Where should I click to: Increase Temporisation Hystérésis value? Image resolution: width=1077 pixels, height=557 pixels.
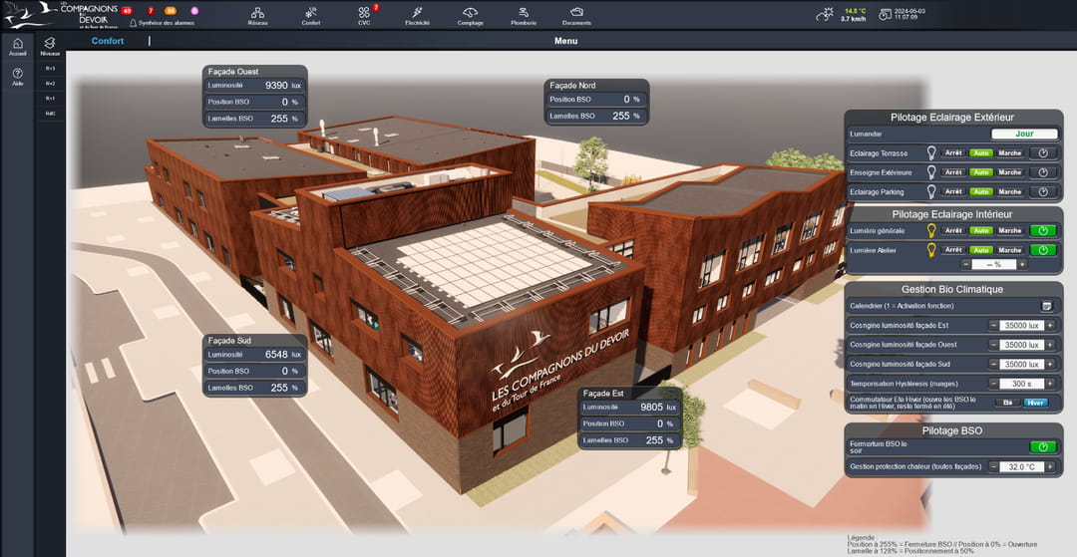1050,384
